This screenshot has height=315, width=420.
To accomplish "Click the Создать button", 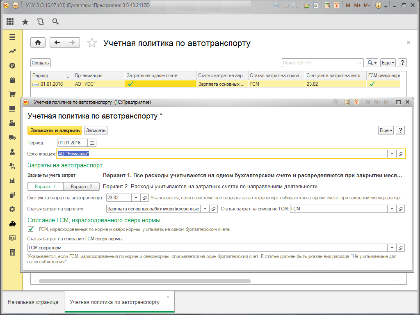I will point(41,63).
